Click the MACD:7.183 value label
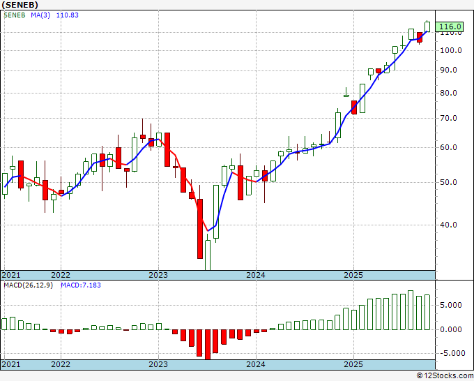474x381 pixels. coord(81,285)
